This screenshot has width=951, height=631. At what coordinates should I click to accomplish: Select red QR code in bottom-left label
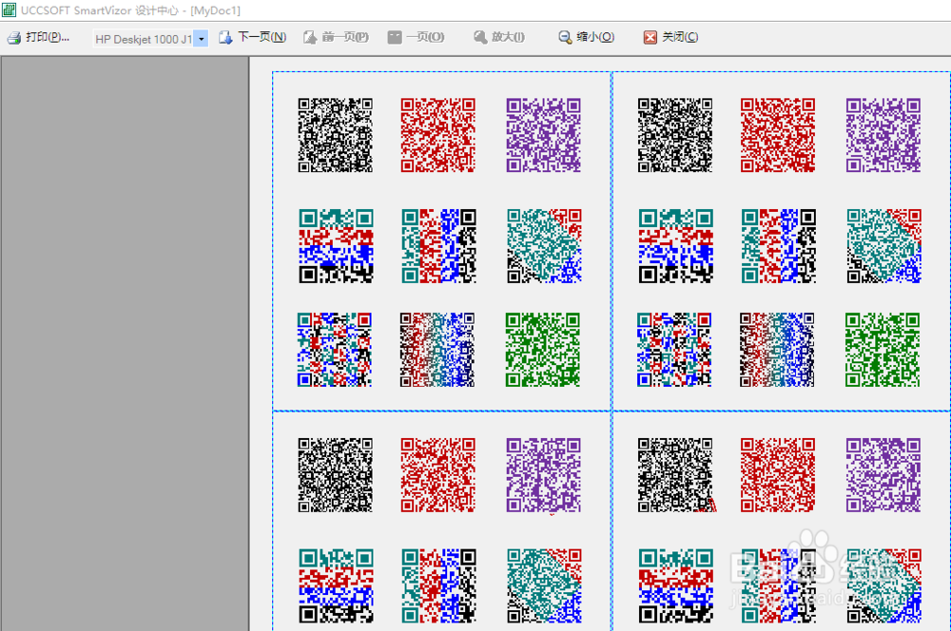tap(437, 475)
